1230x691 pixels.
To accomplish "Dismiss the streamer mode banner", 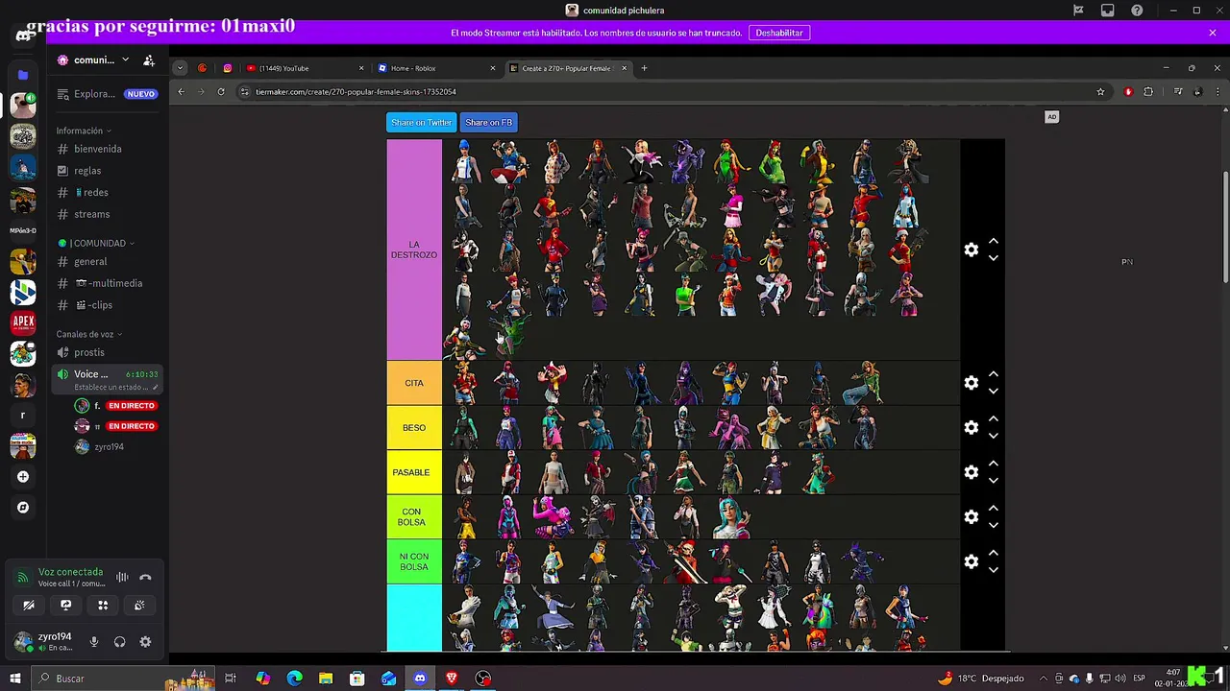I will point(1213,33).
